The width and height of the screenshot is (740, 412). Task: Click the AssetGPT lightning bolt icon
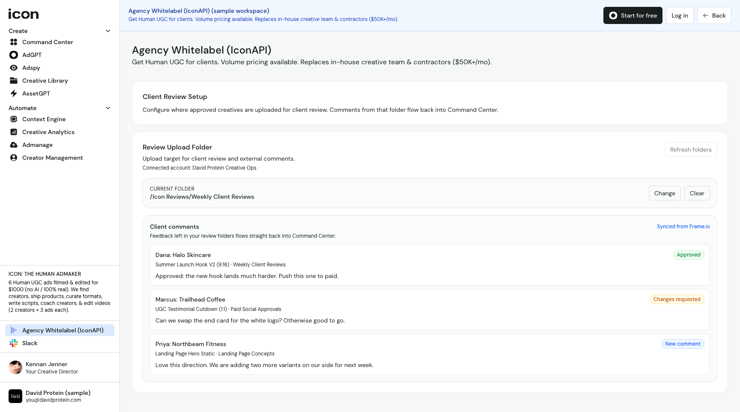14,93
